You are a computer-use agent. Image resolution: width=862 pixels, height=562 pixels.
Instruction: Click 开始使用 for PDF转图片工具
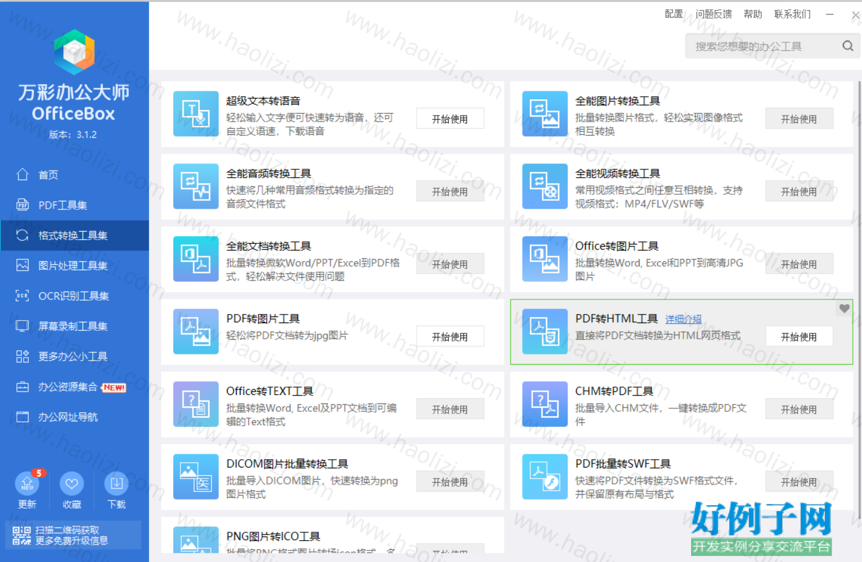point(450,336)
